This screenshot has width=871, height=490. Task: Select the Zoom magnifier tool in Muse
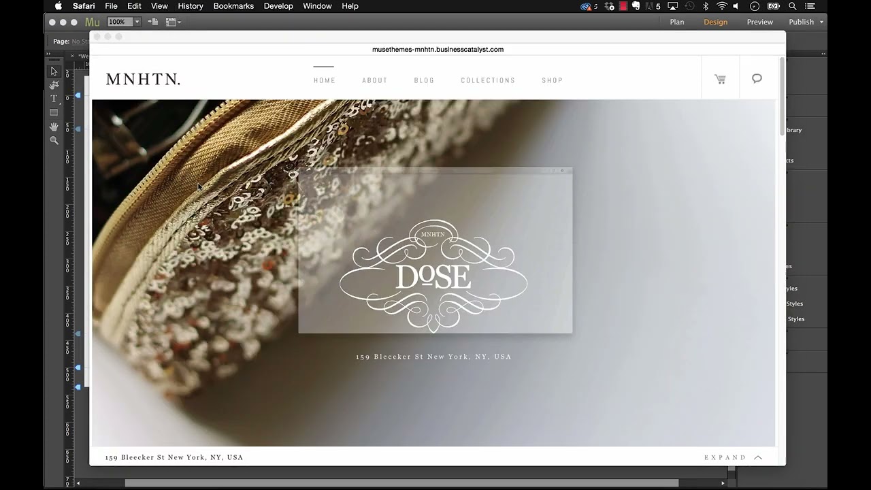pos(54,140)
